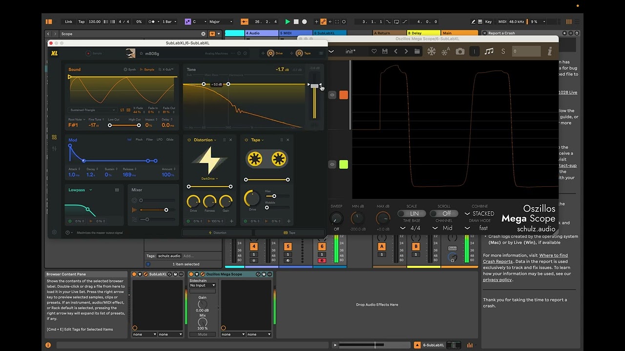
Task: Hide the orange channel using its eye icon
Action: point(332,95)
